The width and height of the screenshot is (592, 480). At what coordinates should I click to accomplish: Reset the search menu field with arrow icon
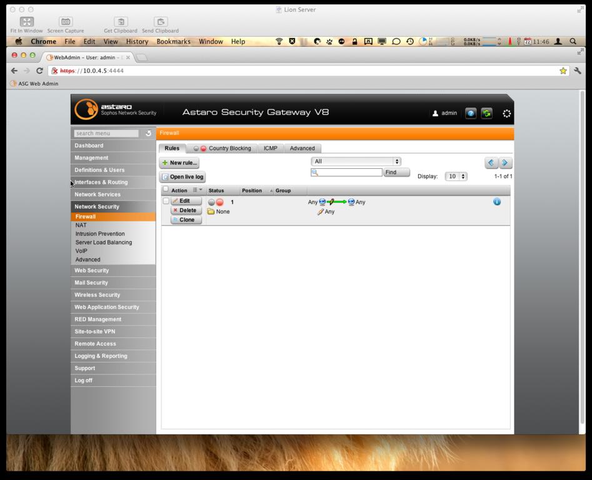pyautogui.click(x=148, y=133)
